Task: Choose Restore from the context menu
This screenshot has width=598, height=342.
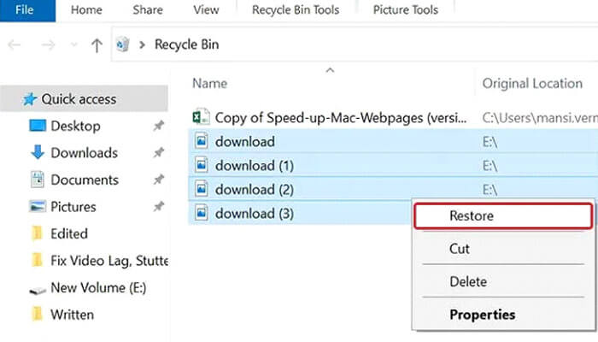Action: coord(472,216)
